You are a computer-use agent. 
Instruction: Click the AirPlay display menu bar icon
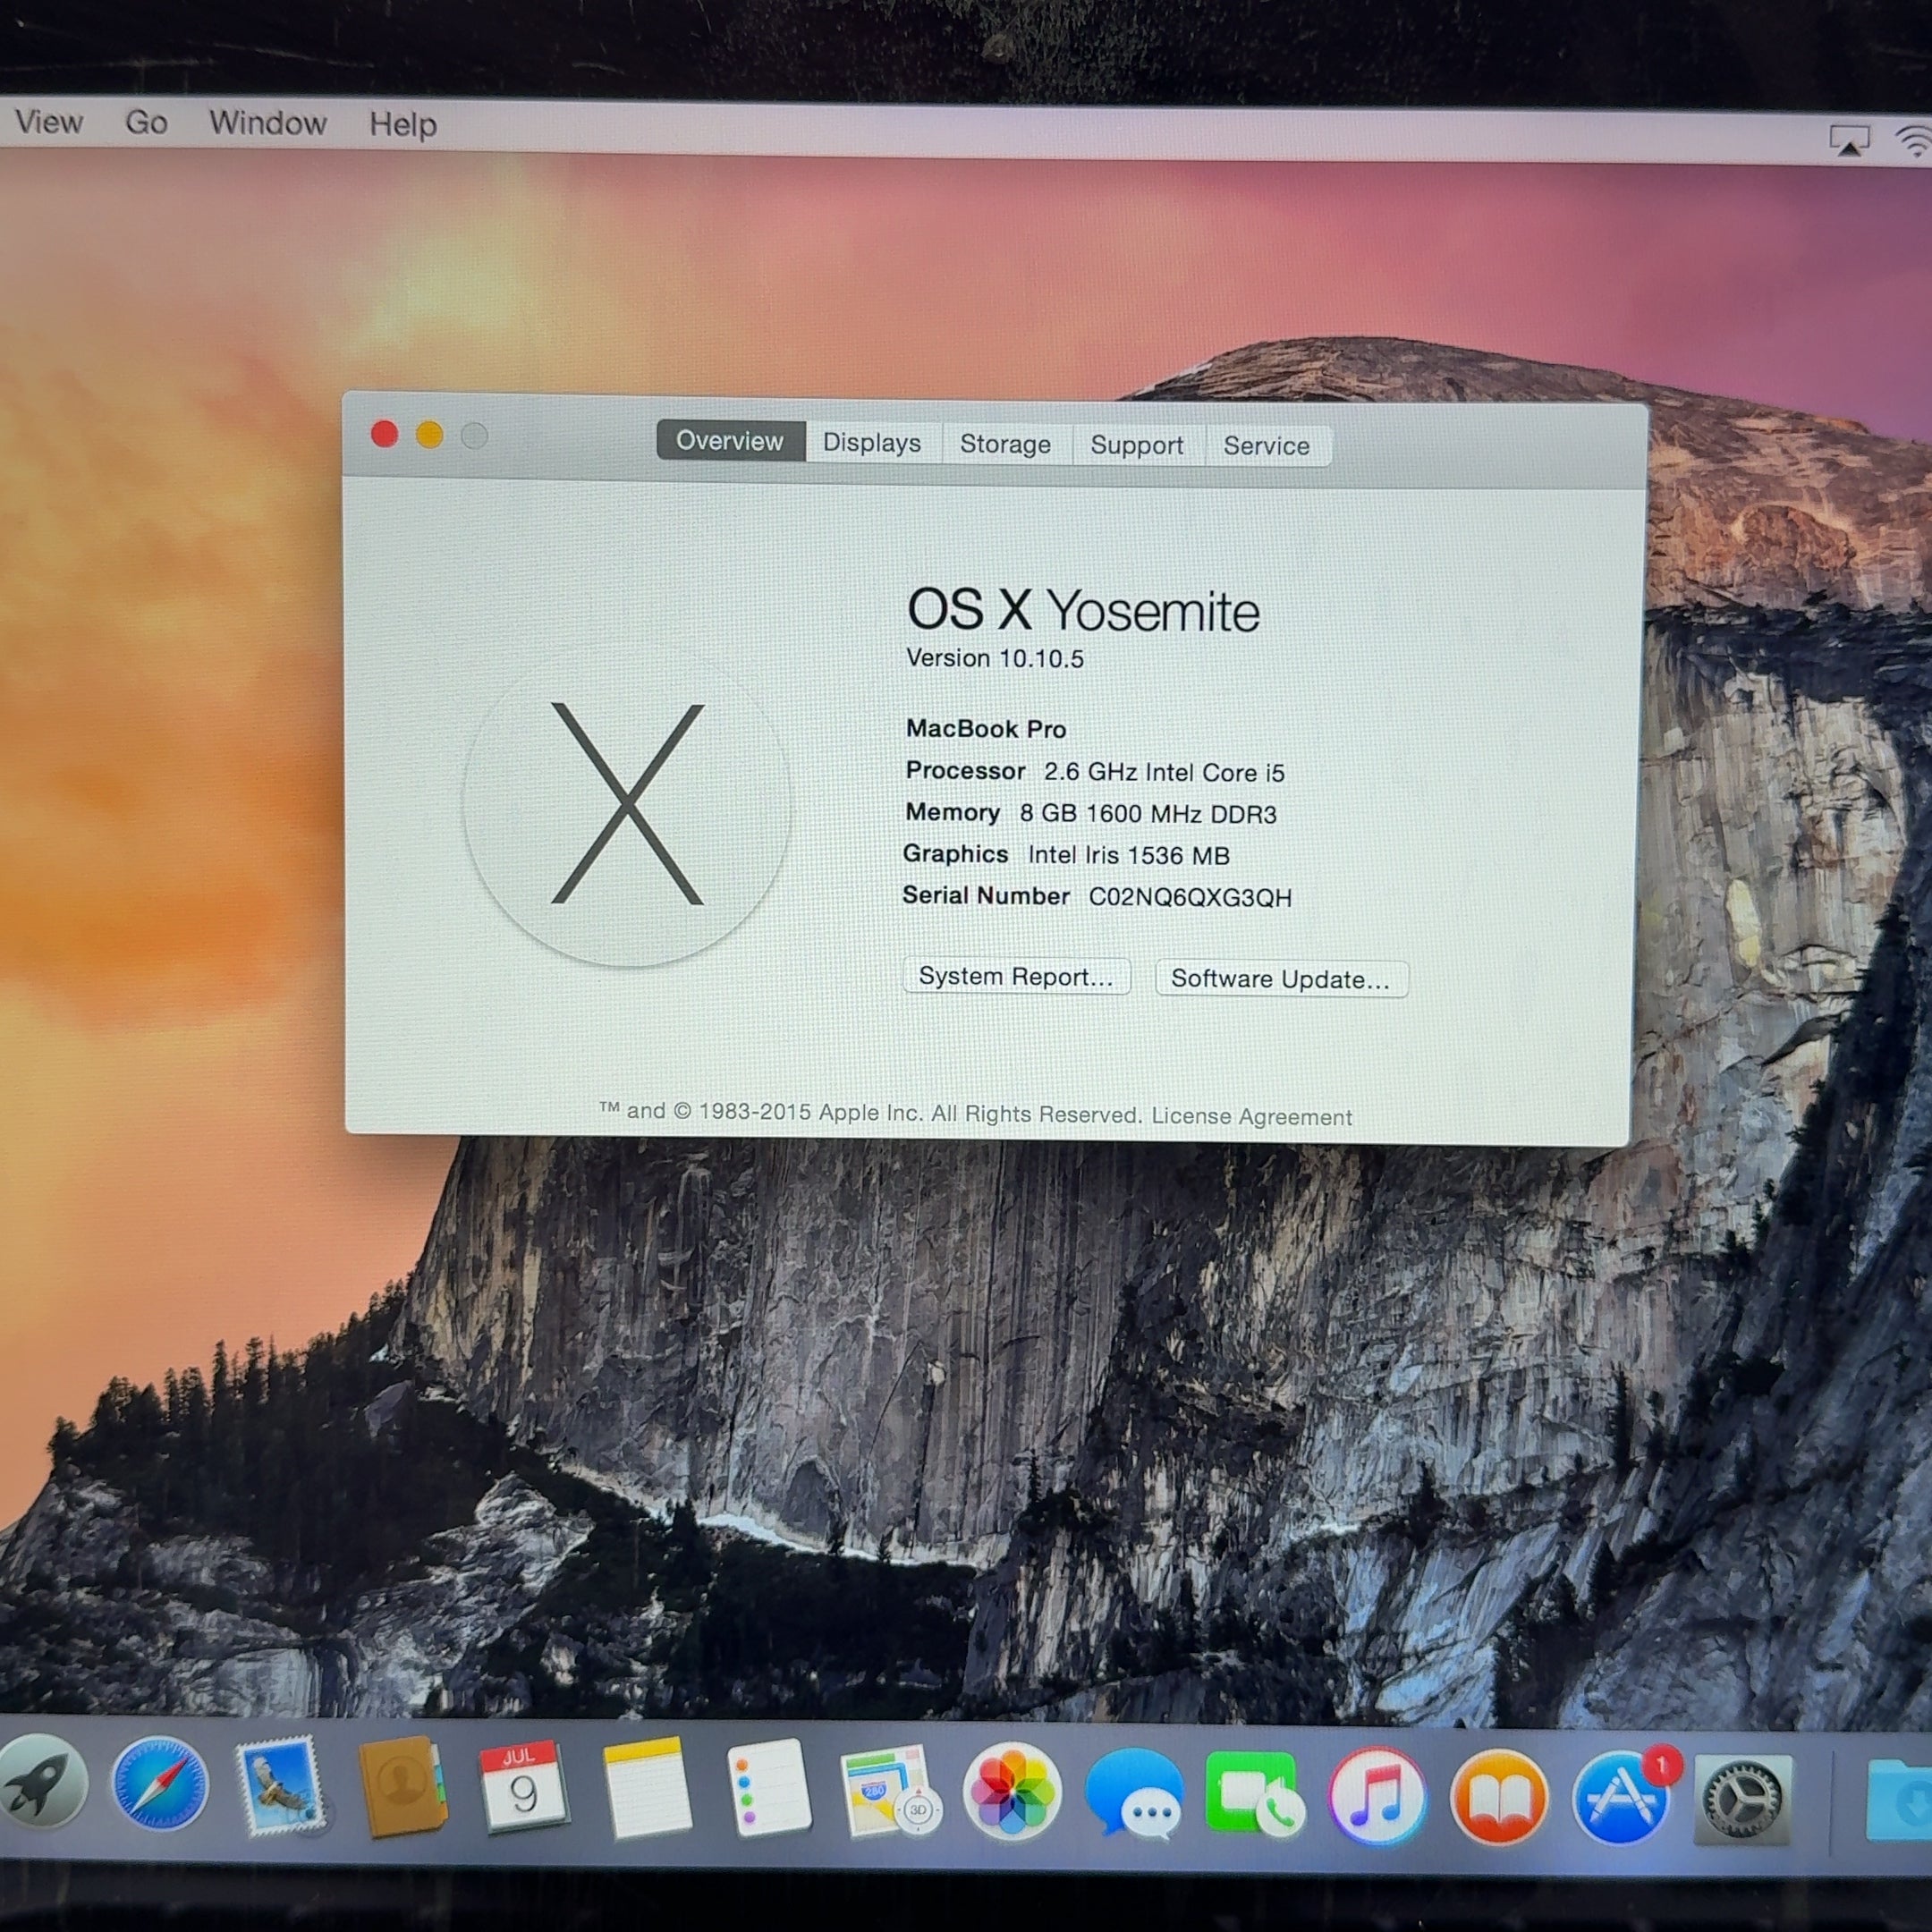click(1849, 141)
